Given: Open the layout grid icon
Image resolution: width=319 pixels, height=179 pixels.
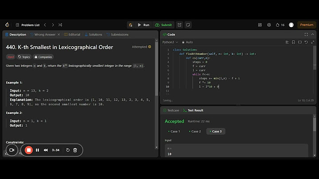Looking at the screenshot, I should point(260,25).
